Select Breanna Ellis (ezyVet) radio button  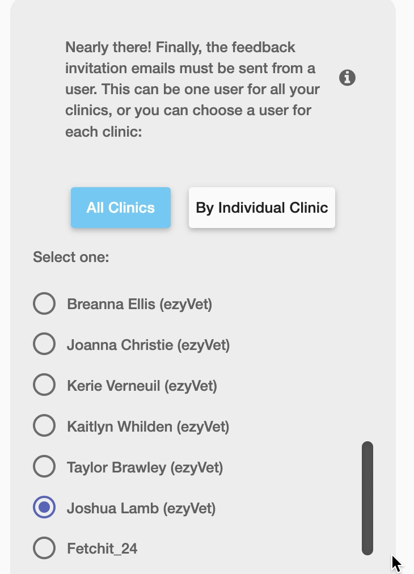coord(44,303)
